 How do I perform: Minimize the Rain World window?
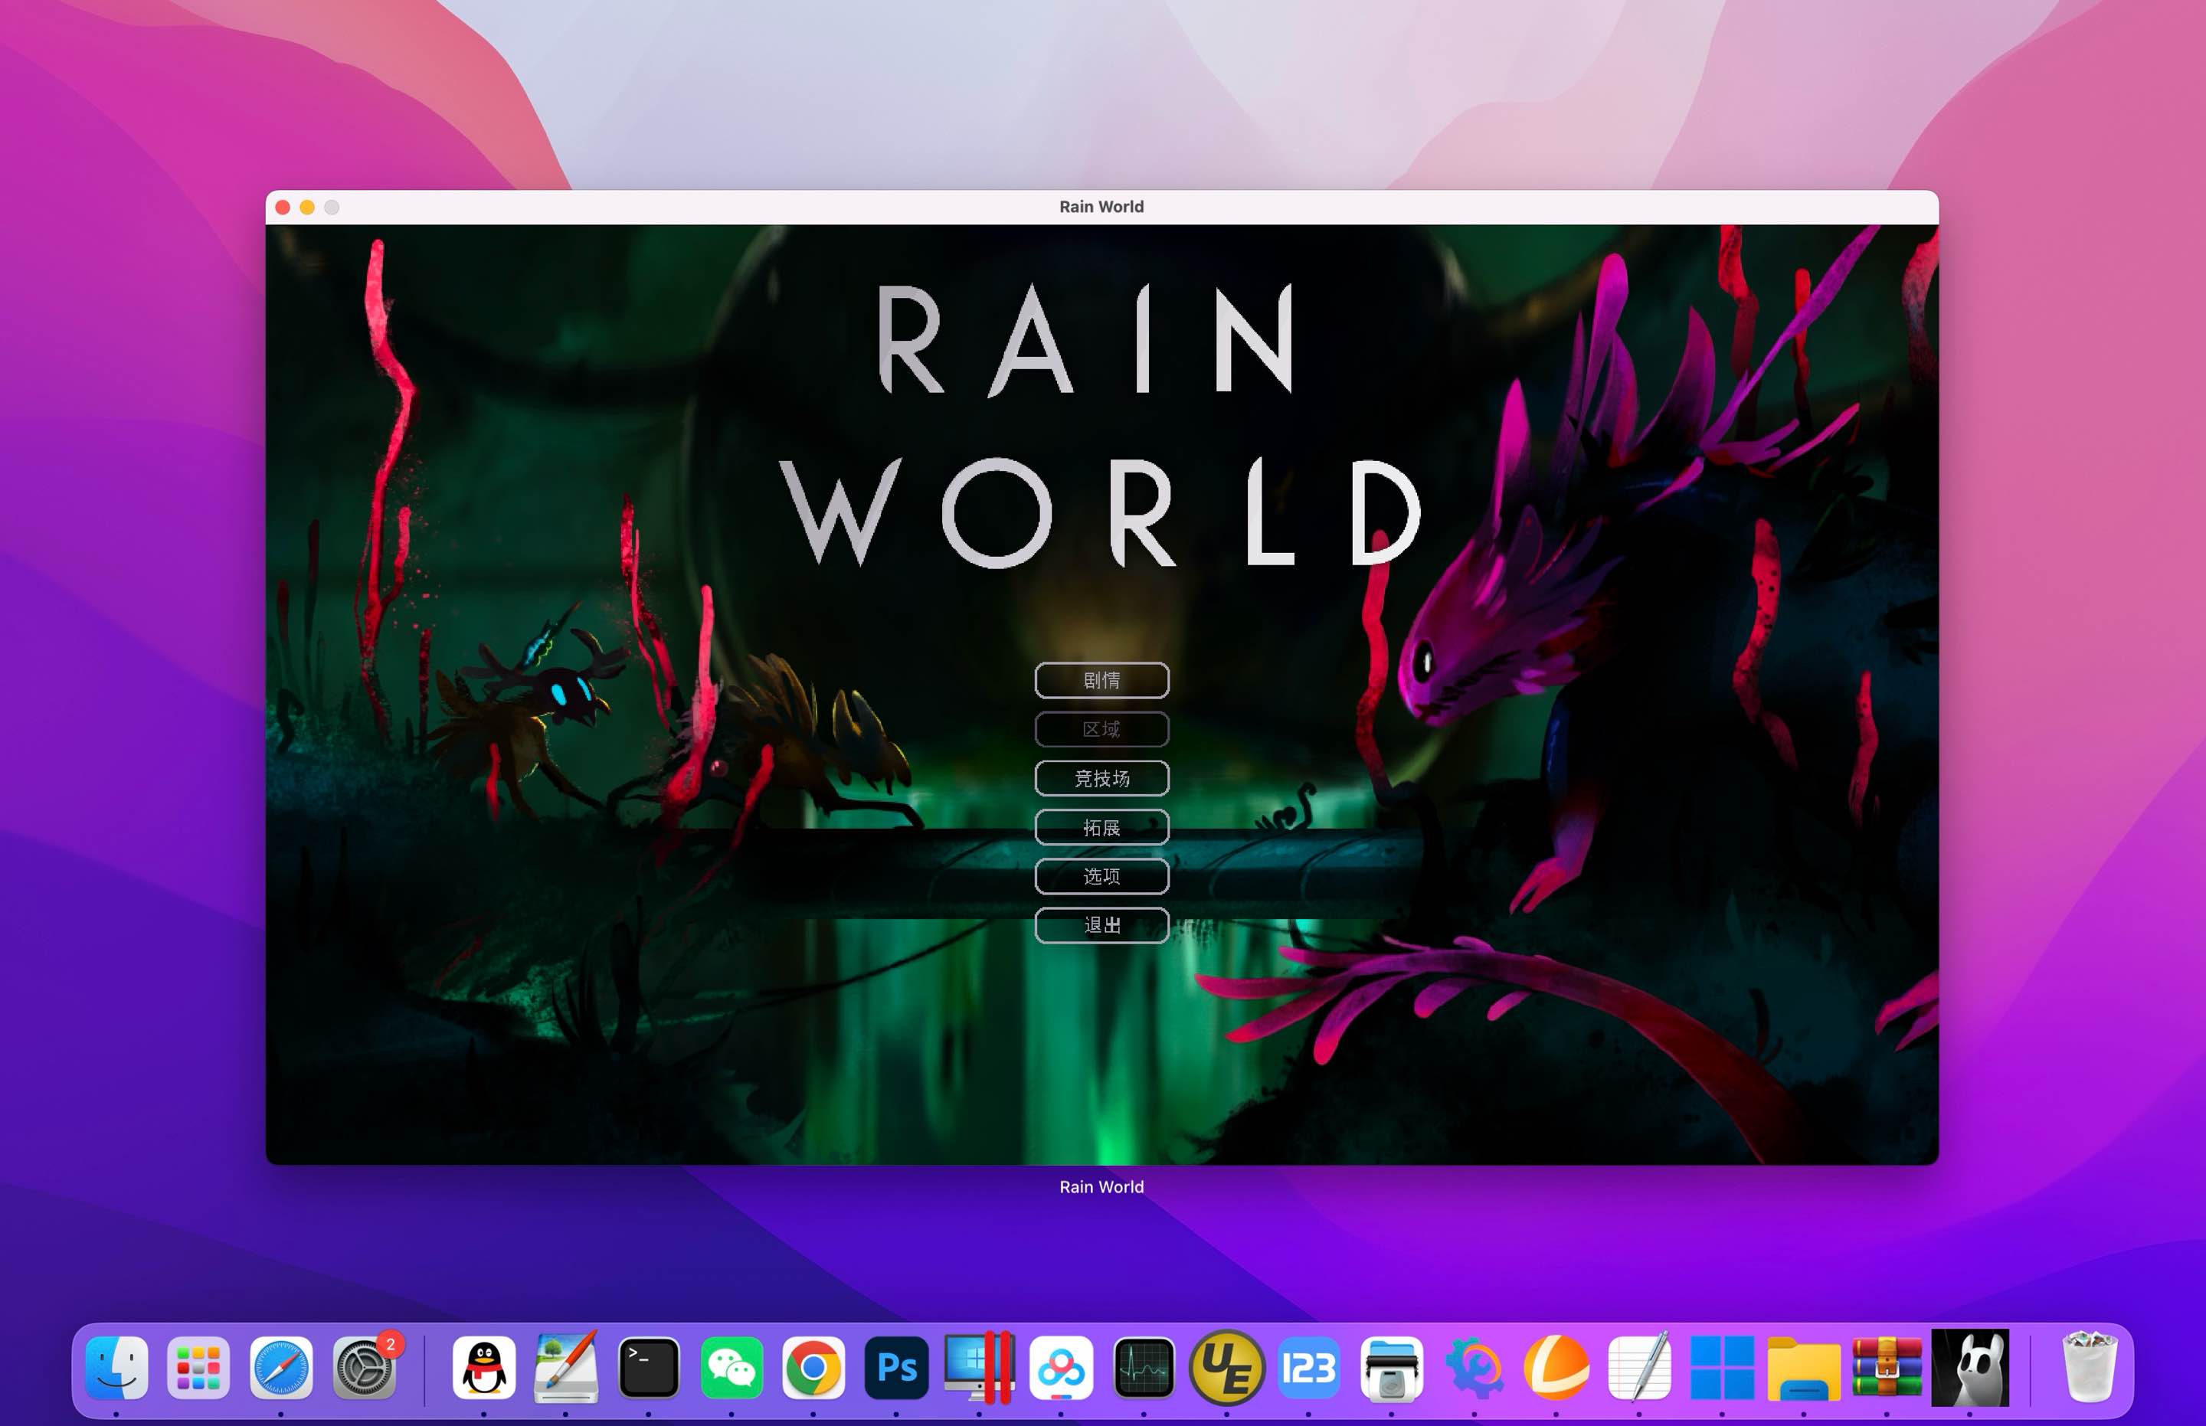tap(307, 208)
